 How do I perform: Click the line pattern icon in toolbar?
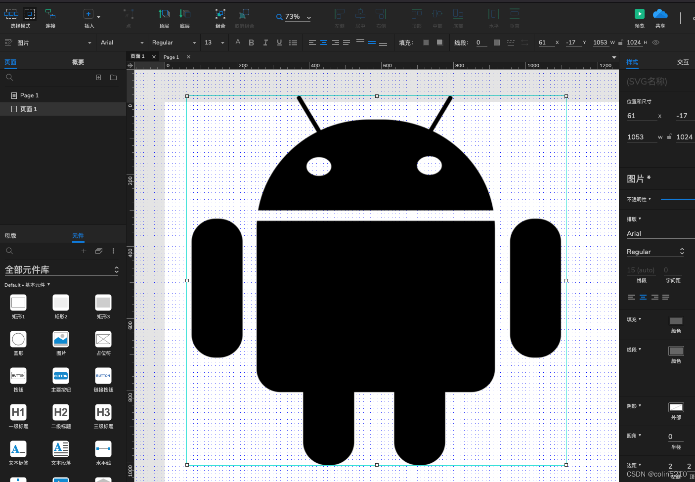click(511, 43)
